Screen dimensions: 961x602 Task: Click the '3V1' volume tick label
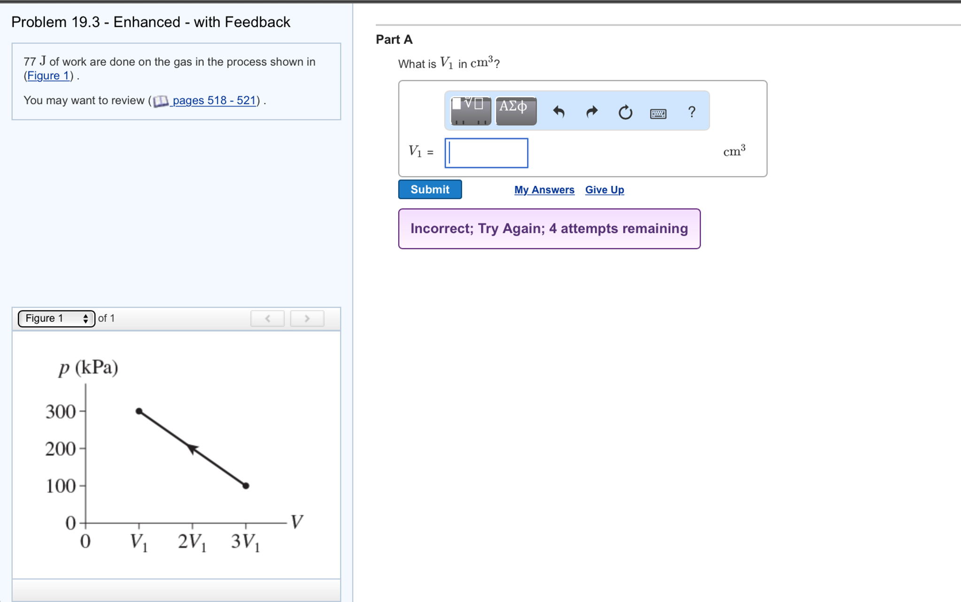click(245, 542)
